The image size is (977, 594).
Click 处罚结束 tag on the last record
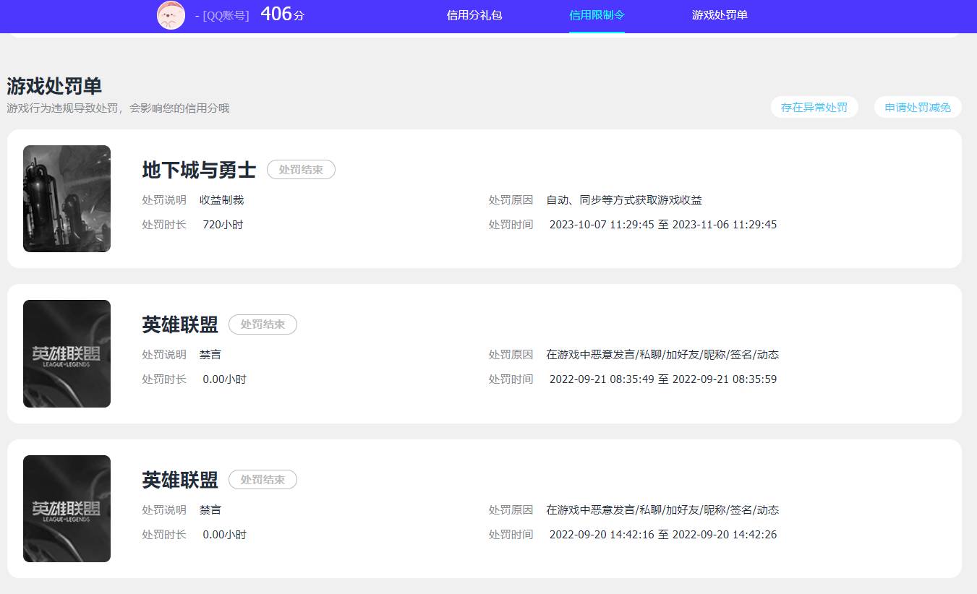263,479
